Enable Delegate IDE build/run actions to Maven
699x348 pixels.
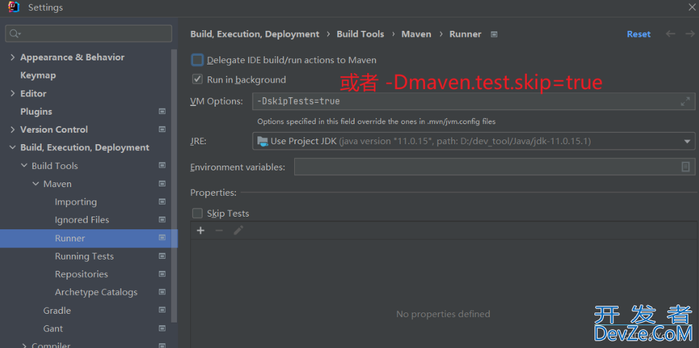(x=198, y=60)
